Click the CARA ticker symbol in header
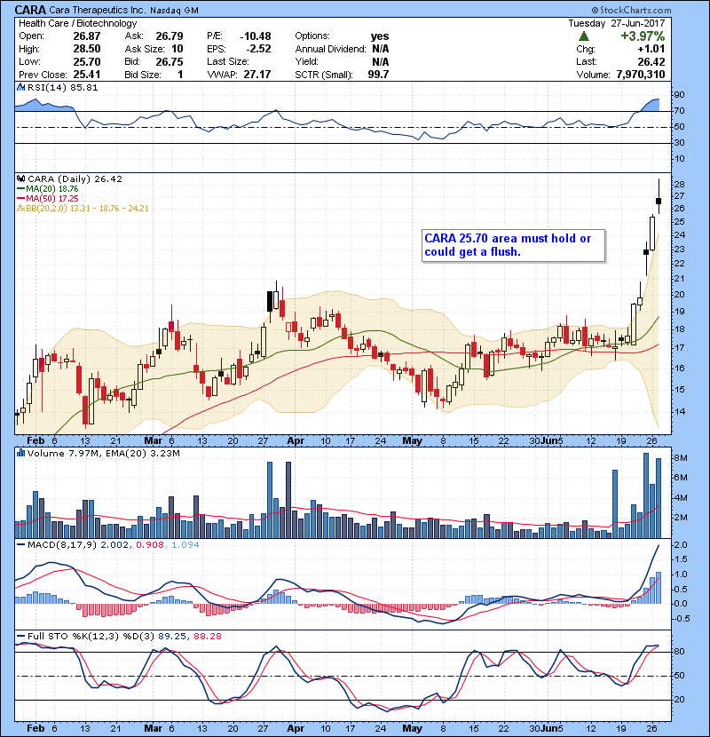 pos(30,10)
